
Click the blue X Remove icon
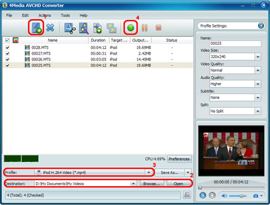(50, 28)
